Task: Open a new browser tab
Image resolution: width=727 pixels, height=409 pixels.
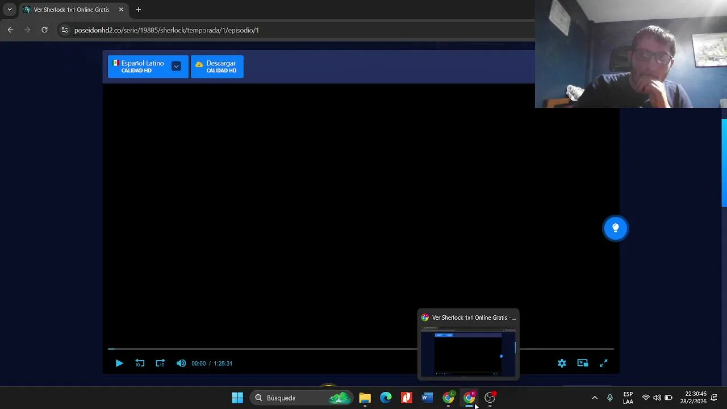Action: (138, 10)
